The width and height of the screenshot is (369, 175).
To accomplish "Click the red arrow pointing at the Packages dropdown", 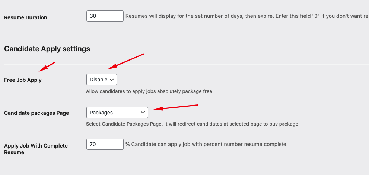I will [176, 107].
